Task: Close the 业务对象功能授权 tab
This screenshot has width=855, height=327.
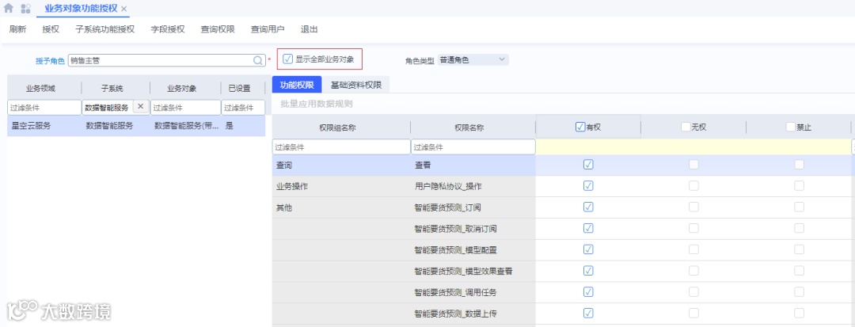Action: click(x=123, y=9)
